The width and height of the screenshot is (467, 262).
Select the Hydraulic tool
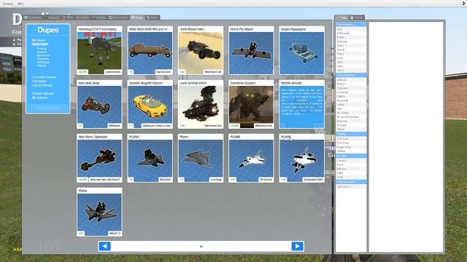click(351, 41)
